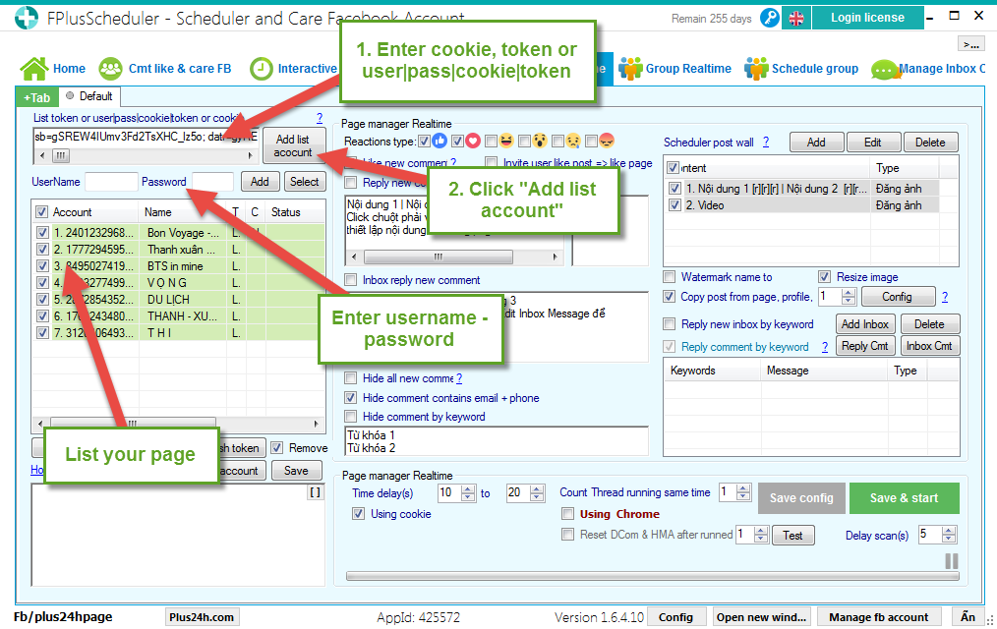Screen dimensions: 997x629
Task: Click the laughing Haha reaction icon
Action: pos(506,141)
